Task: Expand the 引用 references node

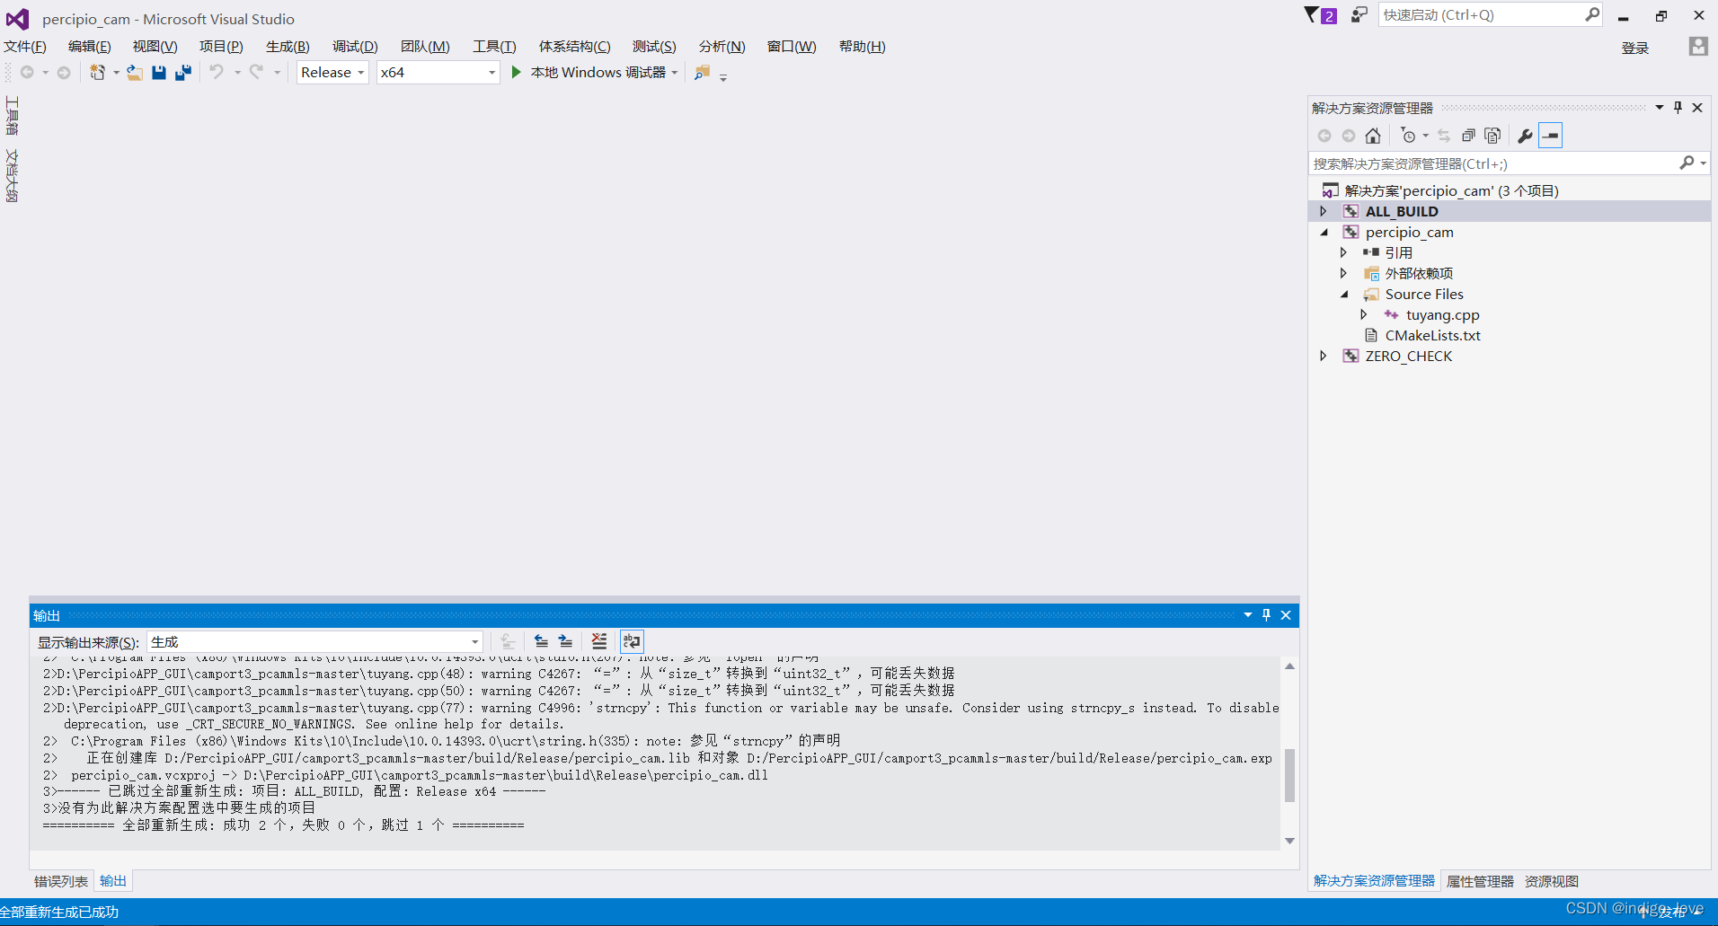Action: point(1343,252)
